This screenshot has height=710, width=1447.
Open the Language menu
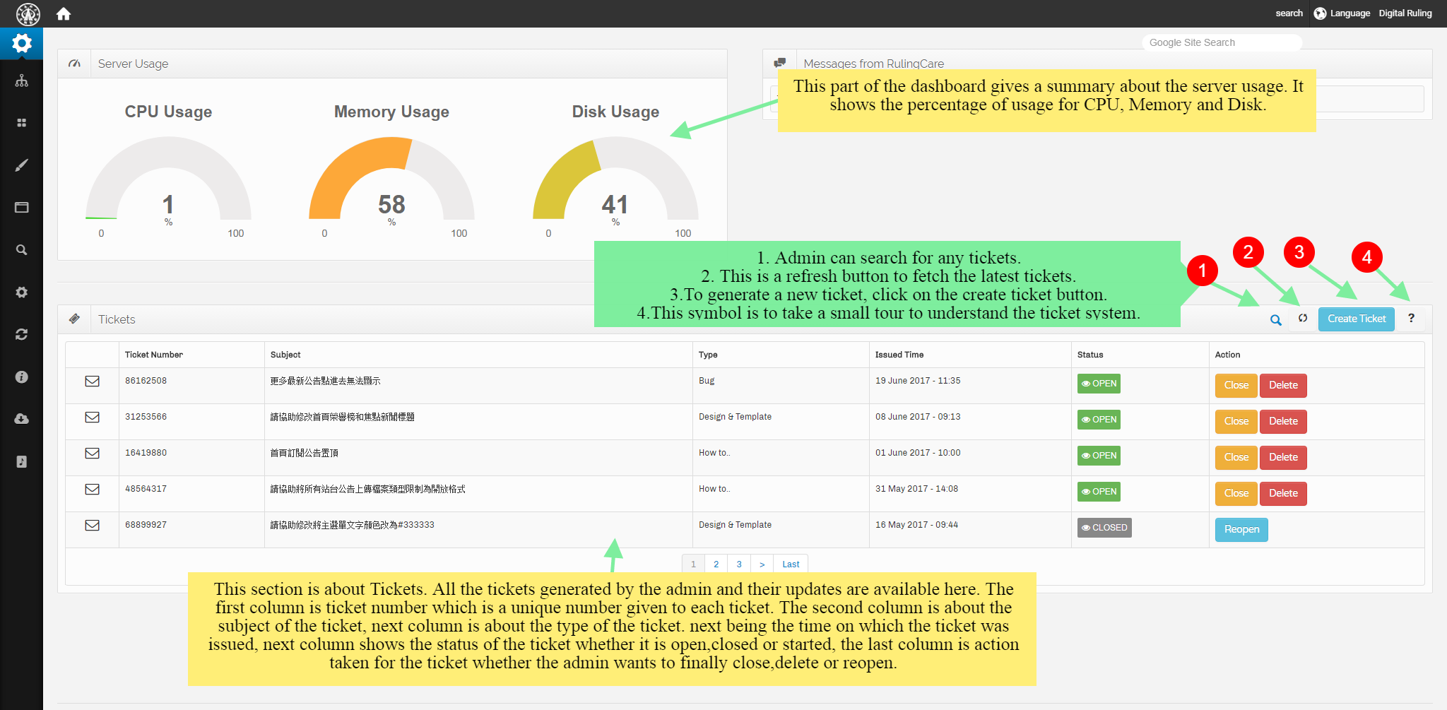coord(1342,13)
